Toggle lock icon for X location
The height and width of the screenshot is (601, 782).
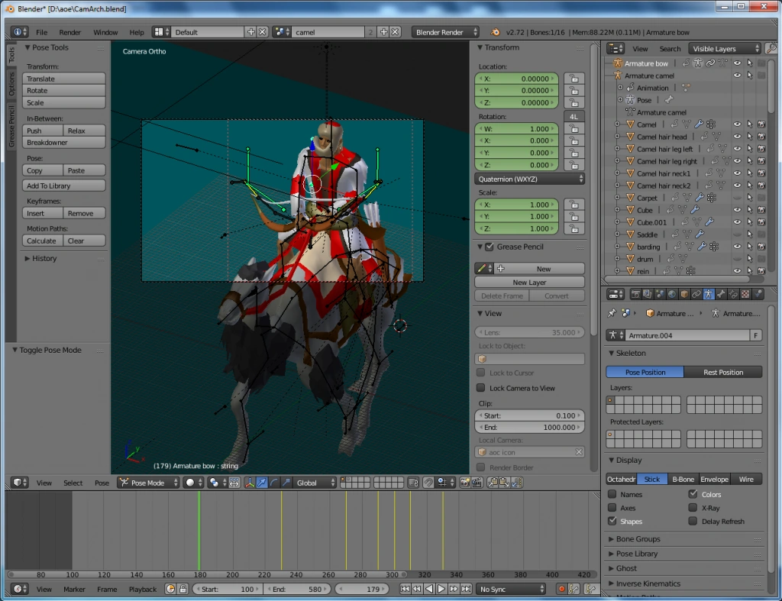573,79
